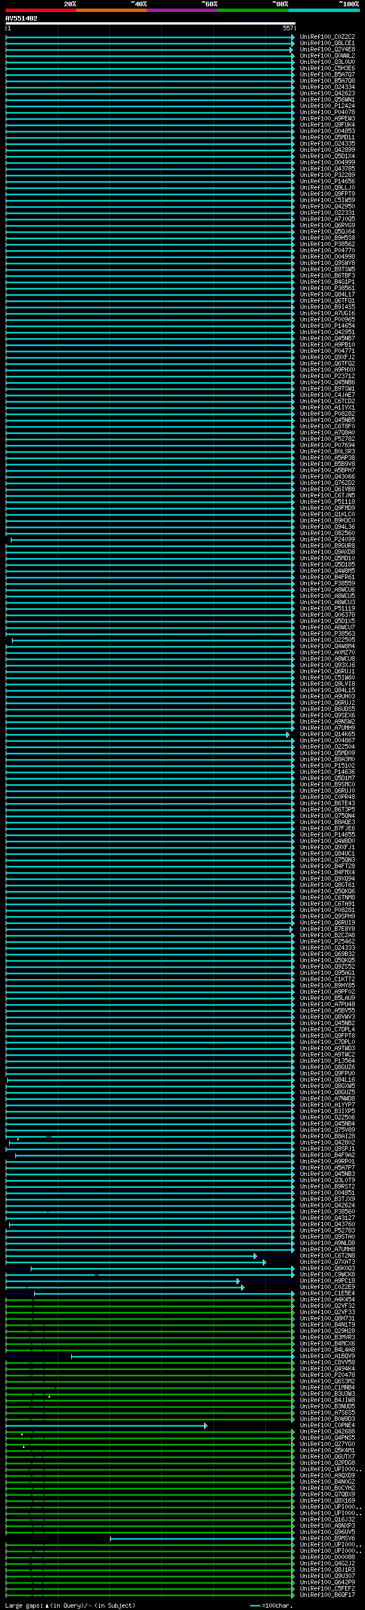
Task: Select hit UniRef100_C0PNE4
Action: coord(327,1426)
